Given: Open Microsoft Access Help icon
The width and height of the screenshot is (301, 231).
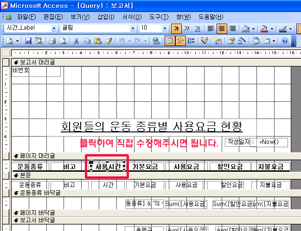Looking at the screenshot, I should coord(285,41).
